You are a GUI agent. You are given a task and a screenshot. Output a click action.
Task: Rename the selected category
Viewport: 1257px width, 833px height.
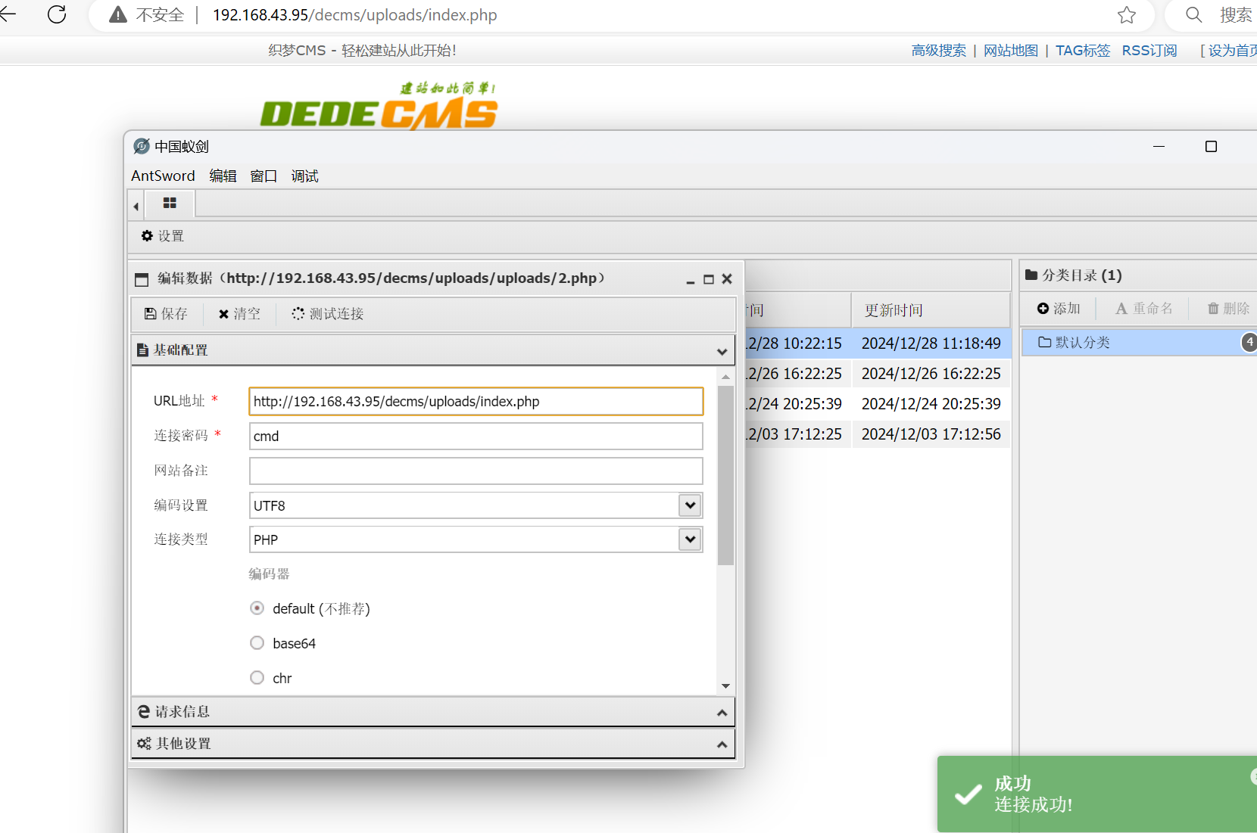point(1144,308)
